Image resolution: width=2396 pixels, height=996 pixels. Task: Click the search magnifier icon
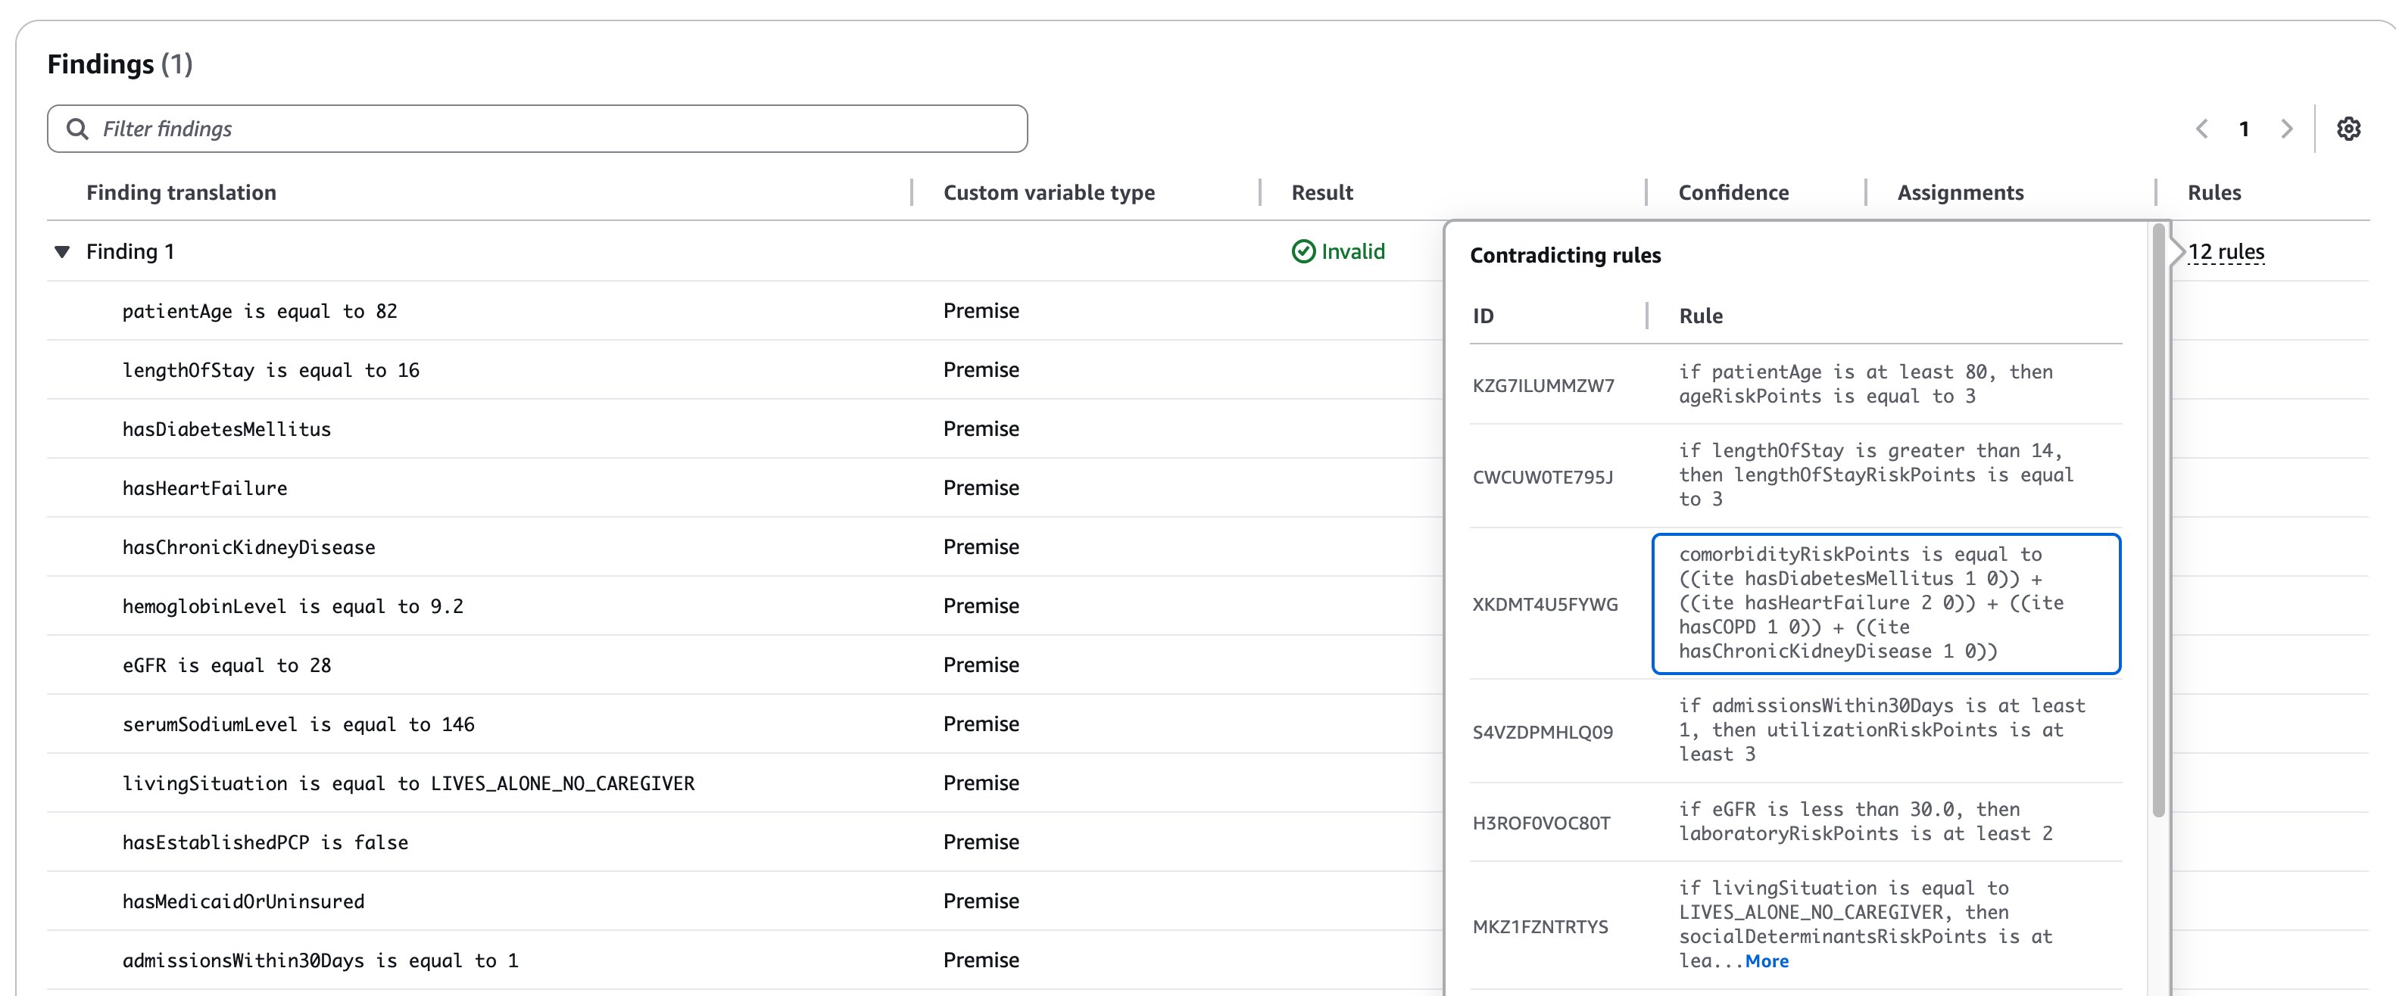click(78, 129)
